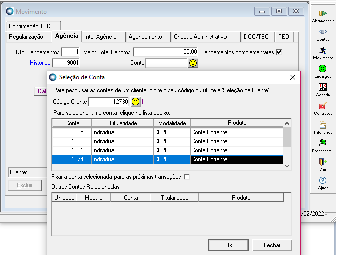
Task: Click account list scrollbar thumb
Action: [287, 138]
